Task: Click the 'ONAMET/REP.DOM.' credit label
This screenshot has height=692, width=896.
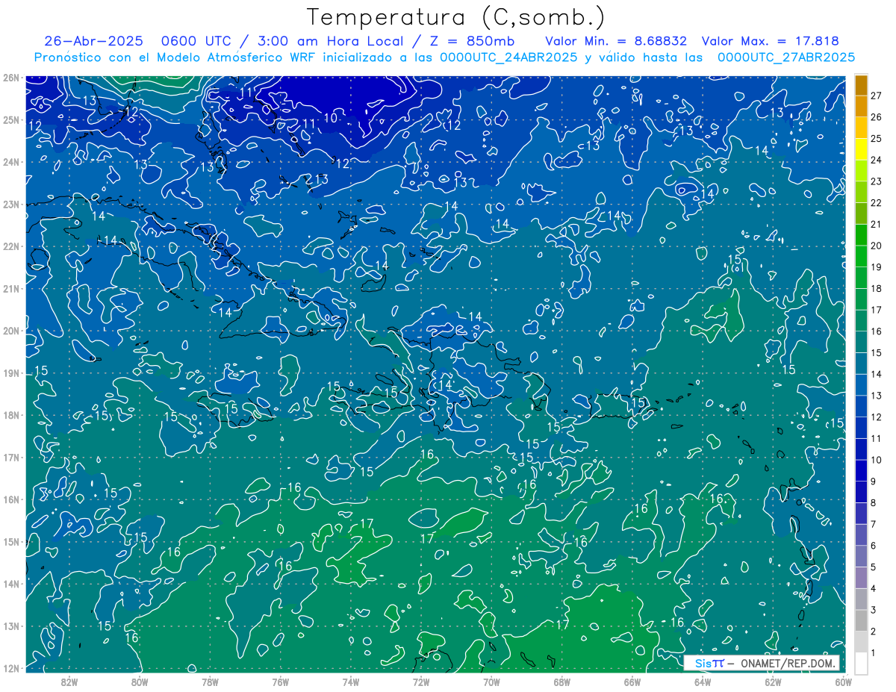Action: tap(788, 663)
